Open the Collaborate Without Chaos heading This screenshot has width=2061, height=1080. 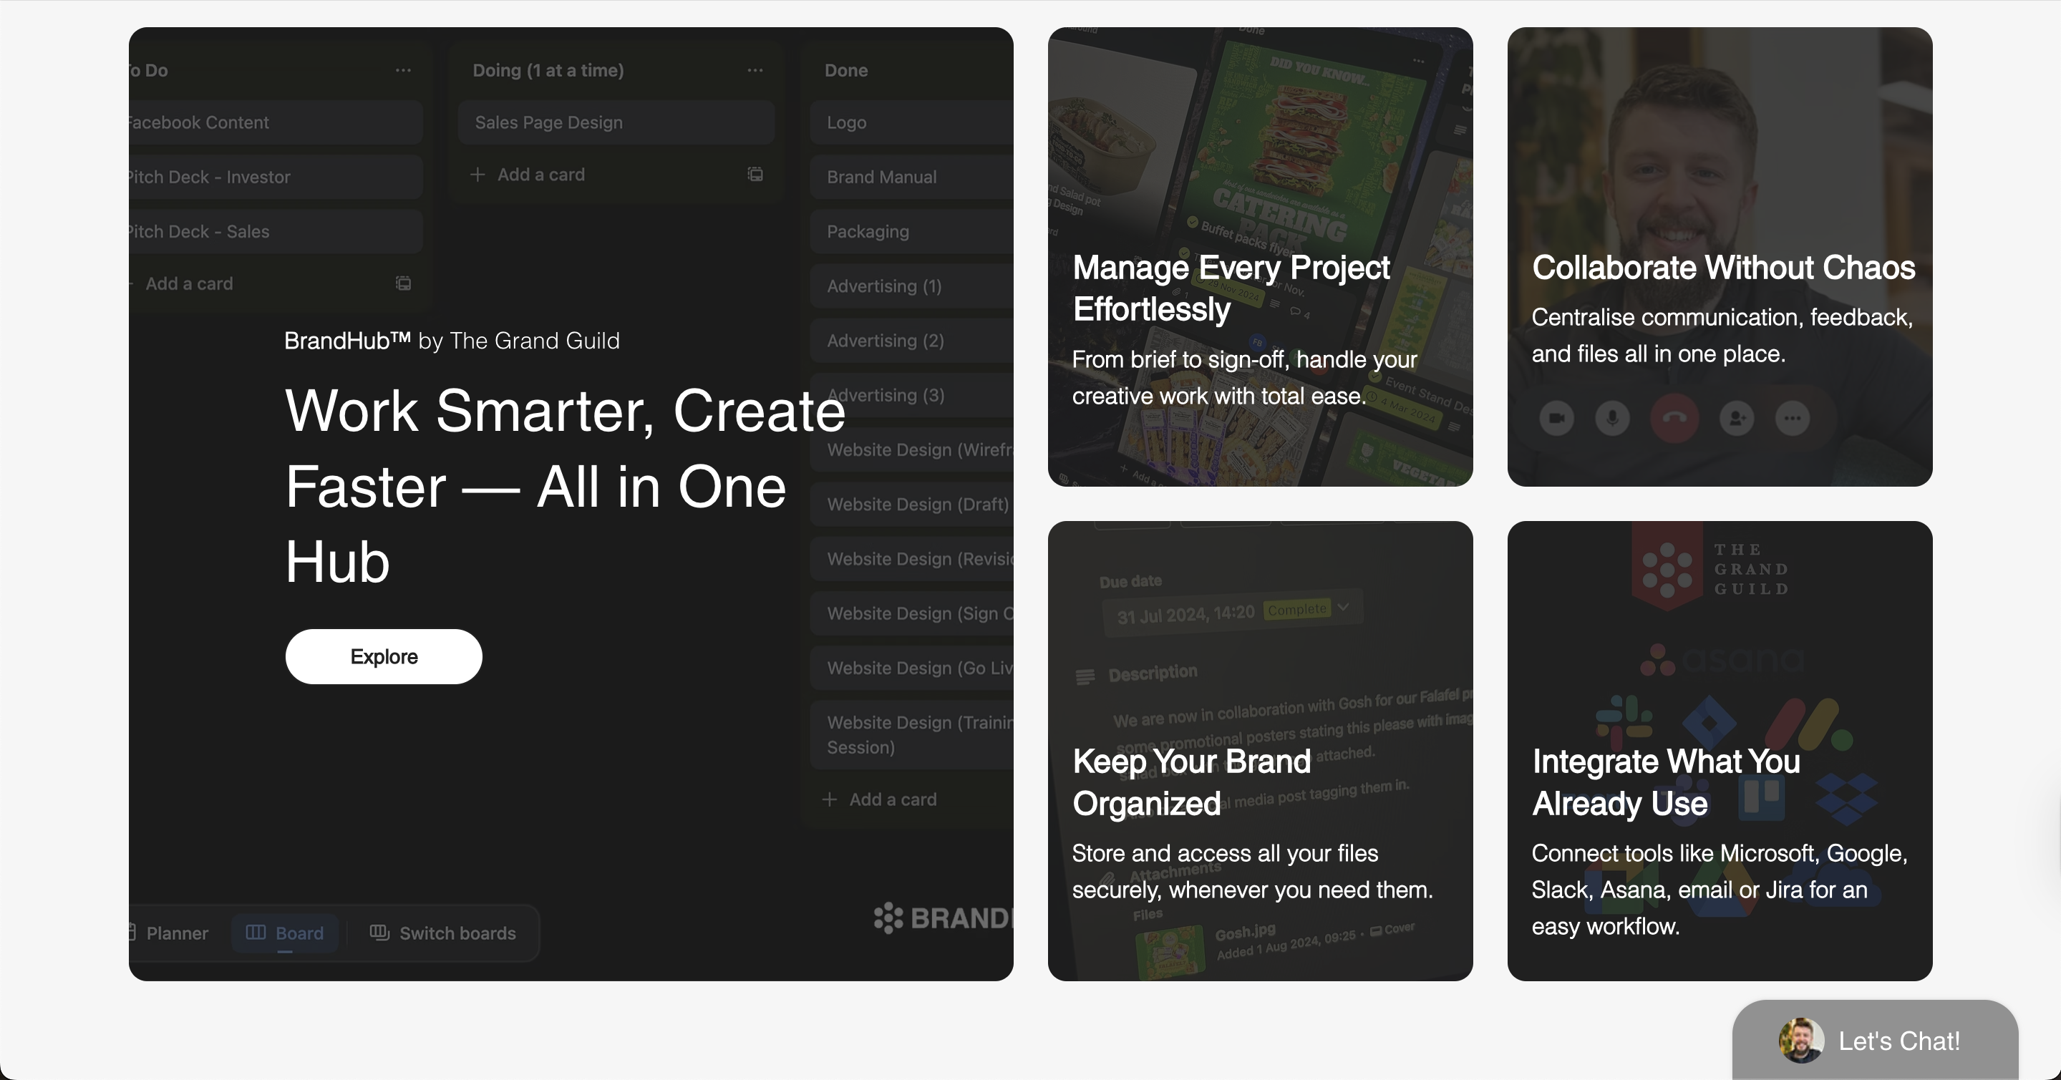(1722, 267)
